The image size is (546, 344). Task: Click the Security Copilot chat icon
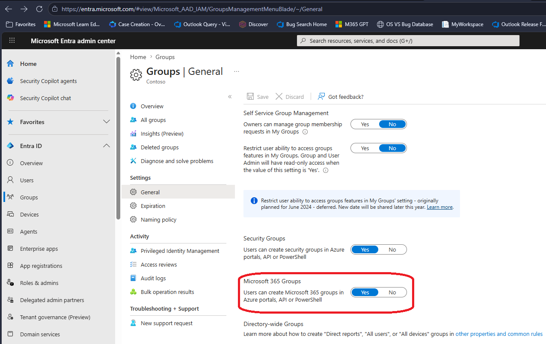click(x=11, y=98)
